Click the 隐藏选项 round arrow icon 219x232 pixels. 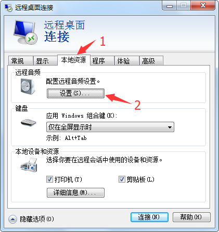[x=12, y=219]
